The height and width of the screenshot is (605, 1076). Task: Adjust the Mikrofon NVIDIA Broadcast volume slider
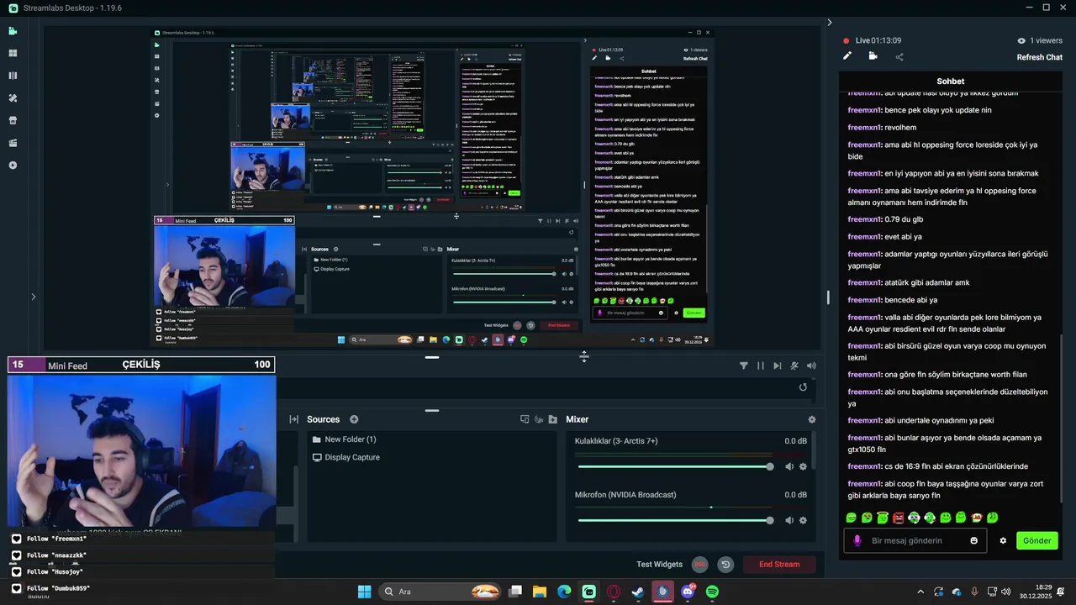tap(675, 520)
